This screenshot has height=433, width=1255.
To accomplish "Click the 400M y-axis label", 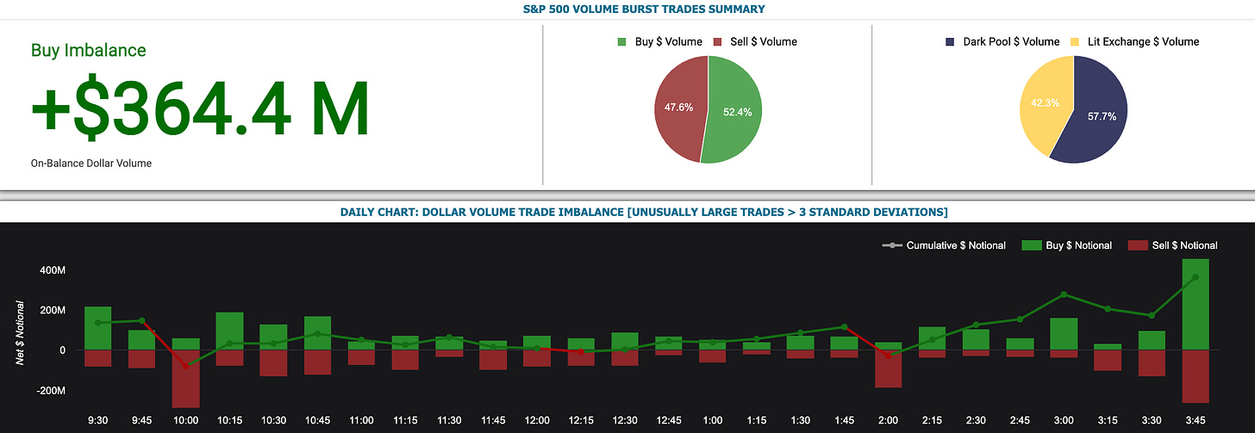I will pyautogui.click(x=52, y=270).
